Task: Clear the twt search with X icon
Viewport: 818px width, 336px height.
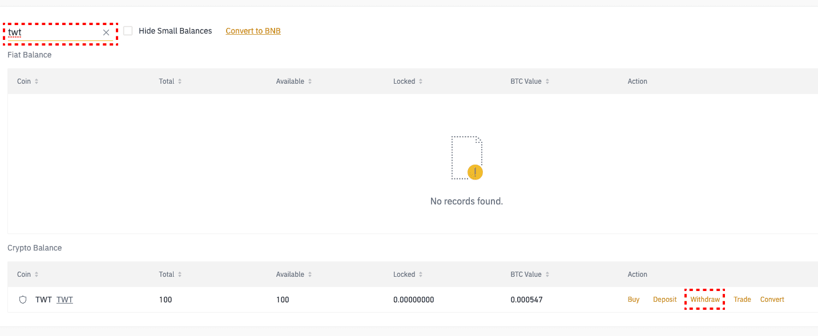Action: [106, 32]
